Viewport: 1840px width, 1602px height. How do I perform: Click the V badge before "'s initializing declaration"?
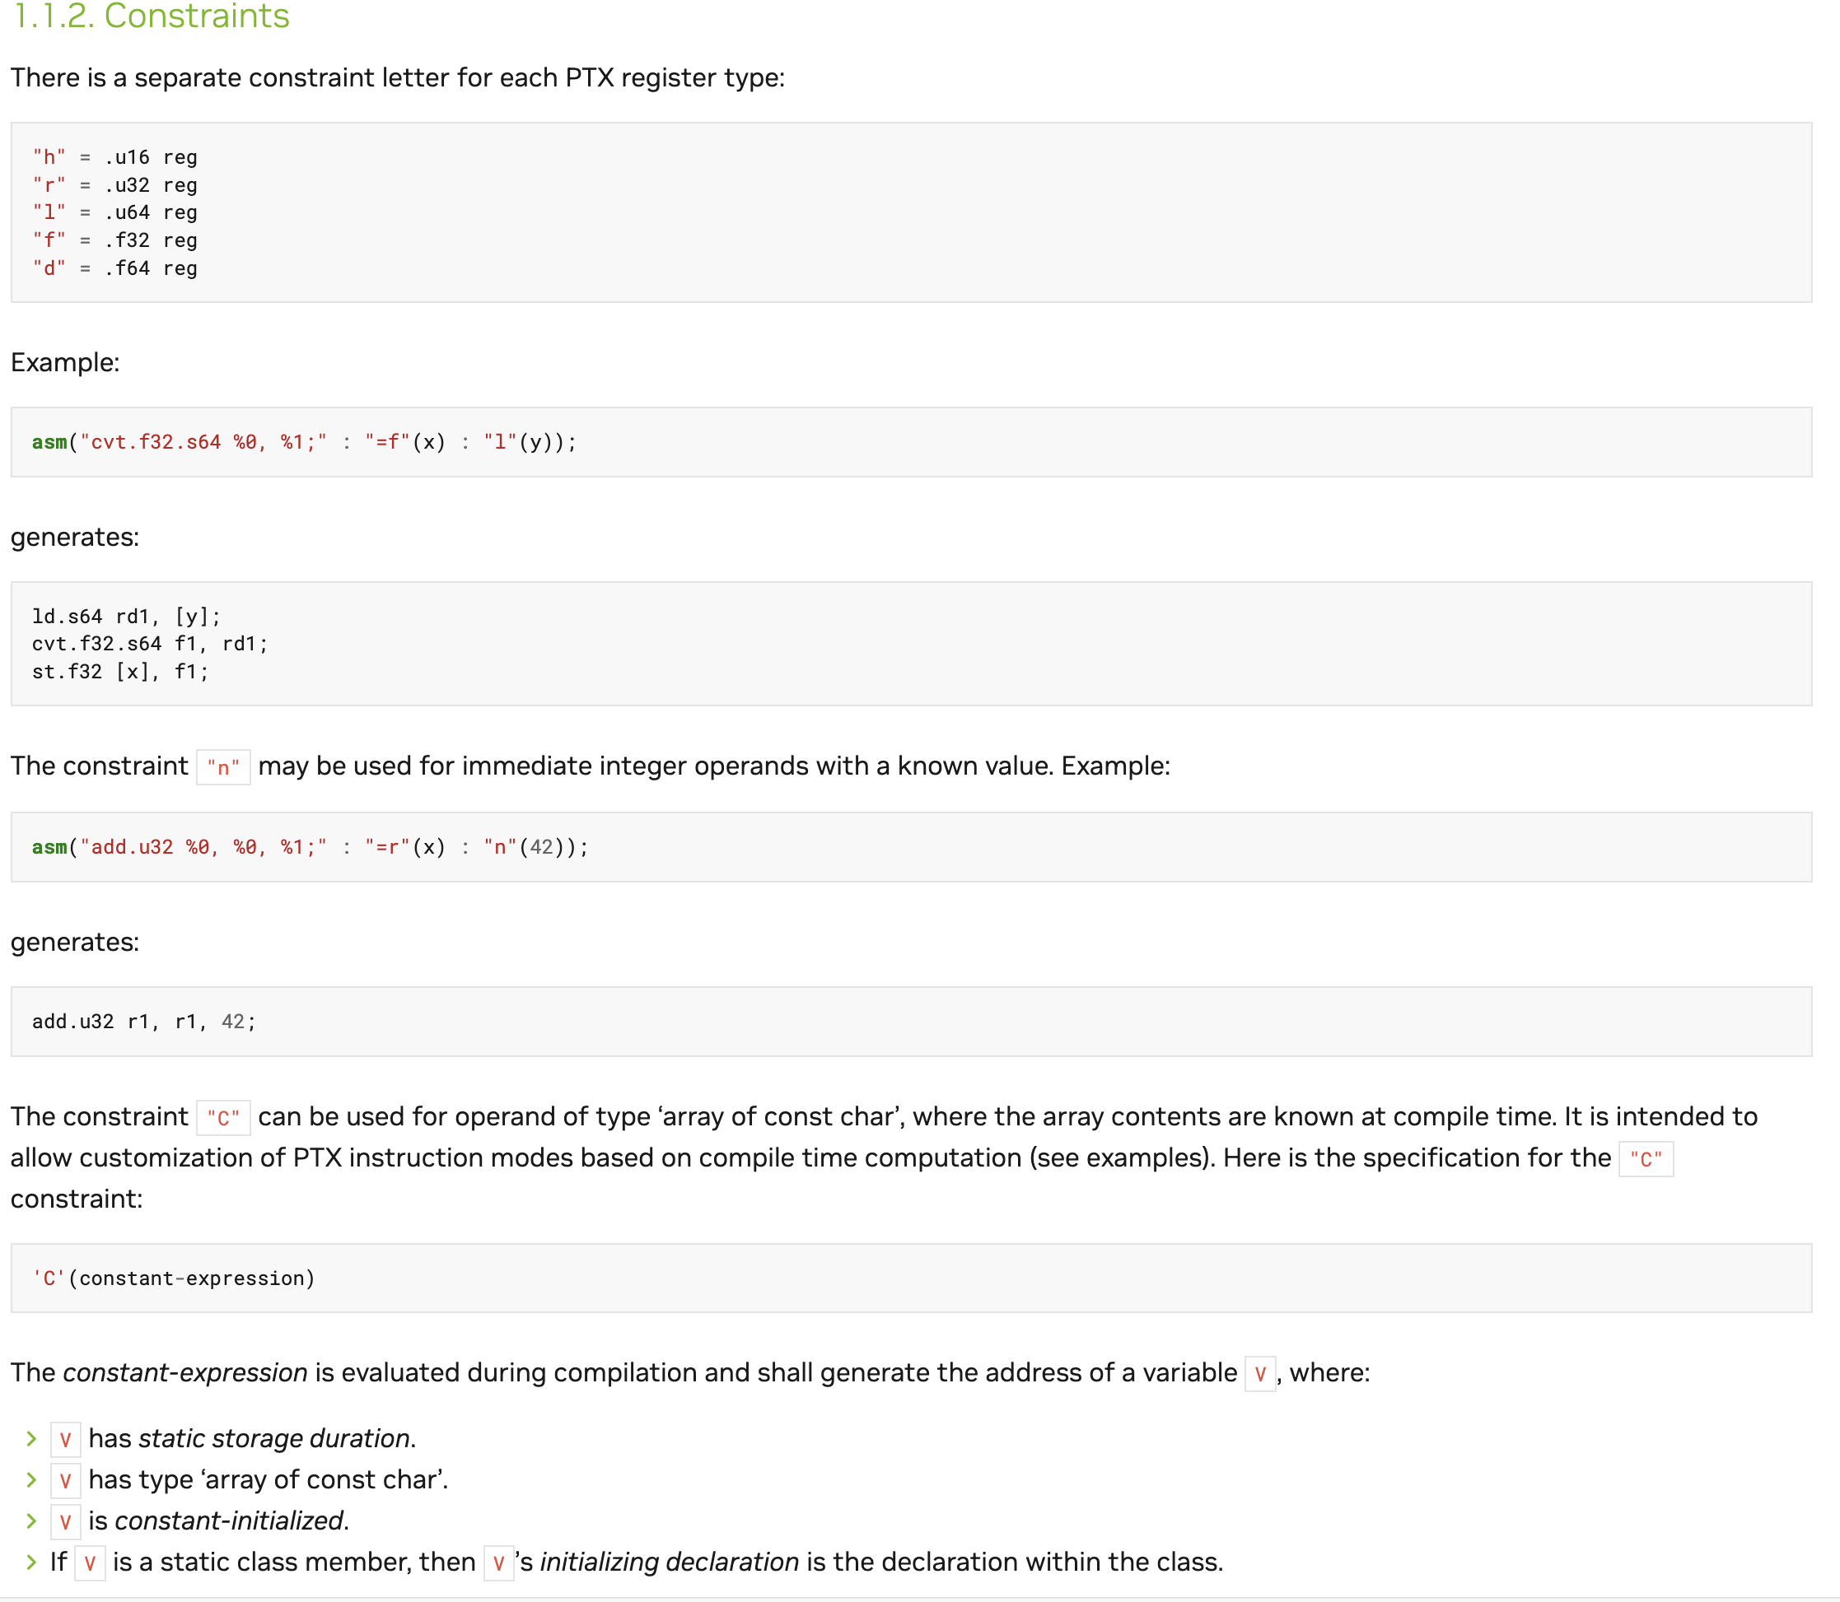click(498, 1562)
